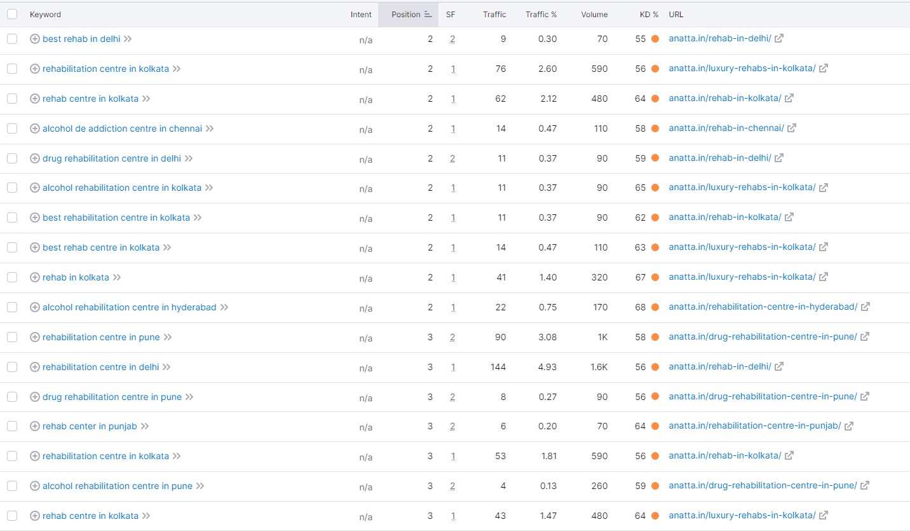910x531 pixels.
Task: Tick the checkbox for 'drug rehabilitation centre in delhi'
Action: (x=12, y=158)
